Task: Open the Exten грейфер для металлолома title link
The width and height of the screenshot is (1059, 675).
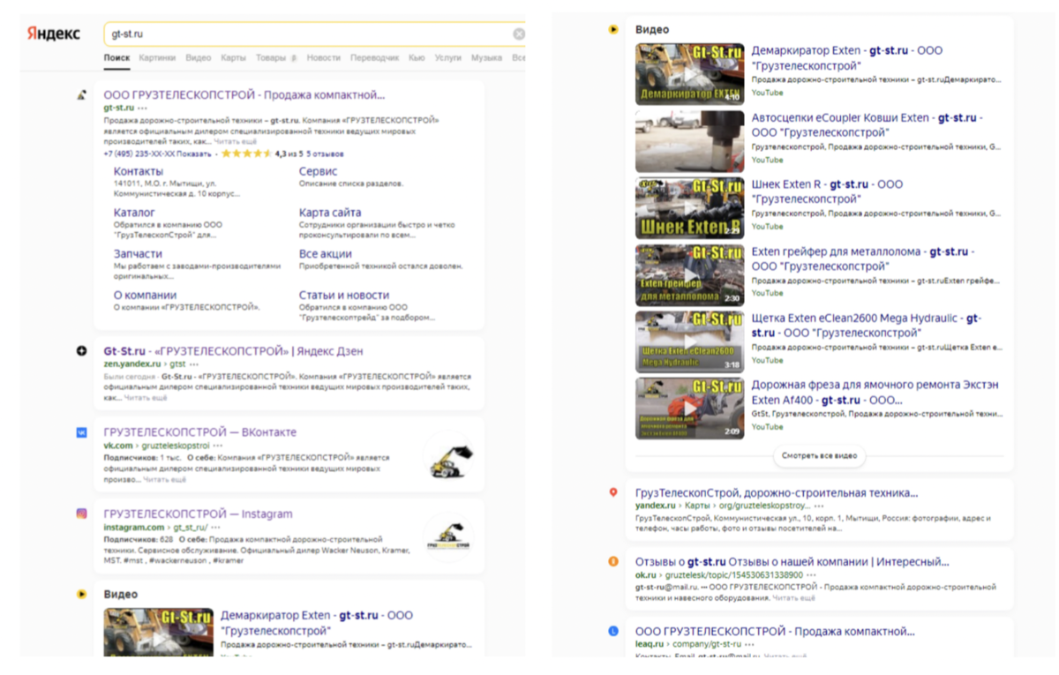Action: (863, 259)
